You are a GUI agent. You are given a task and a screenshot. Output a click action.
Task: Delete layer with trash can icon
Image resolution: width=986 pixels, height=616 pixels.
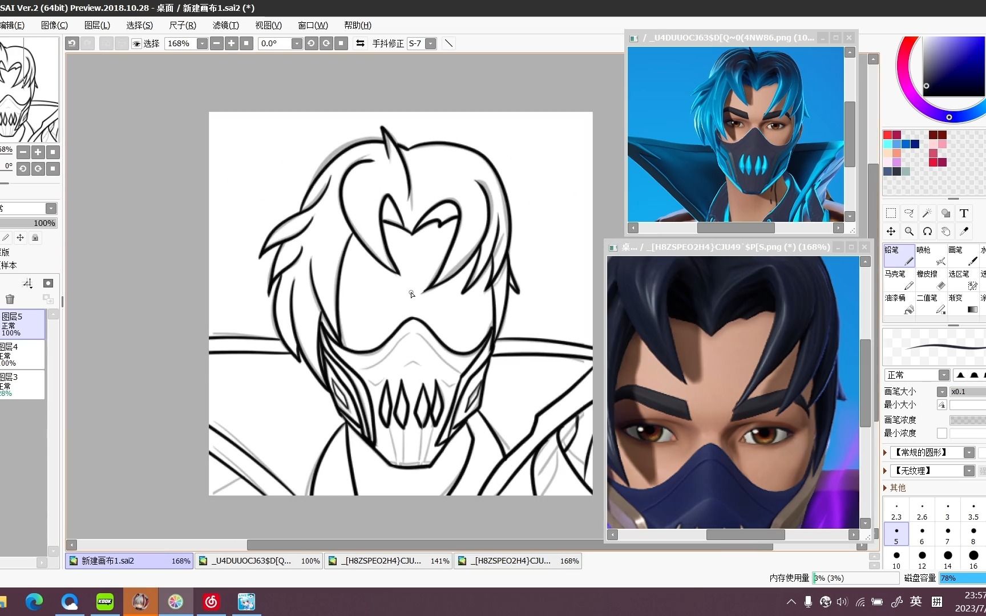click(x=10, y=299)
